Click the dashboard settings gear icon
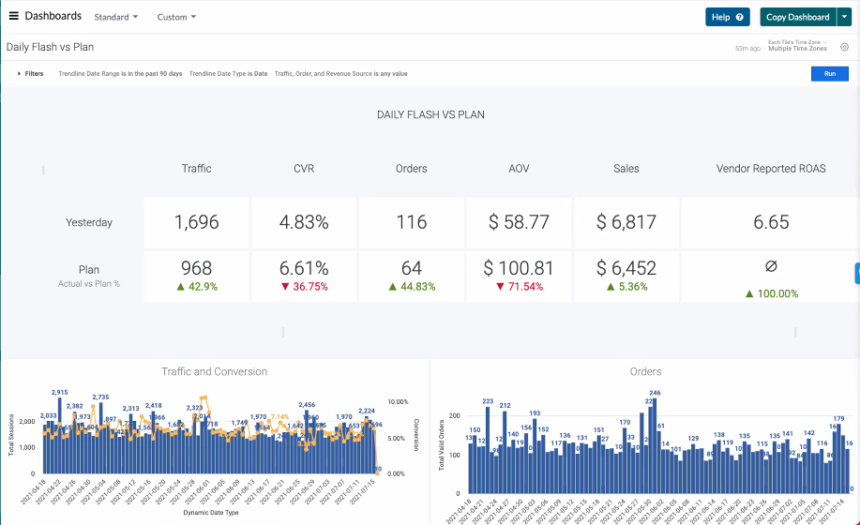860x525 pixels. click(x=844, y=47)
